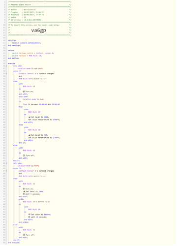
Task: Select the while loop keyword
Action: pos(21,199)
